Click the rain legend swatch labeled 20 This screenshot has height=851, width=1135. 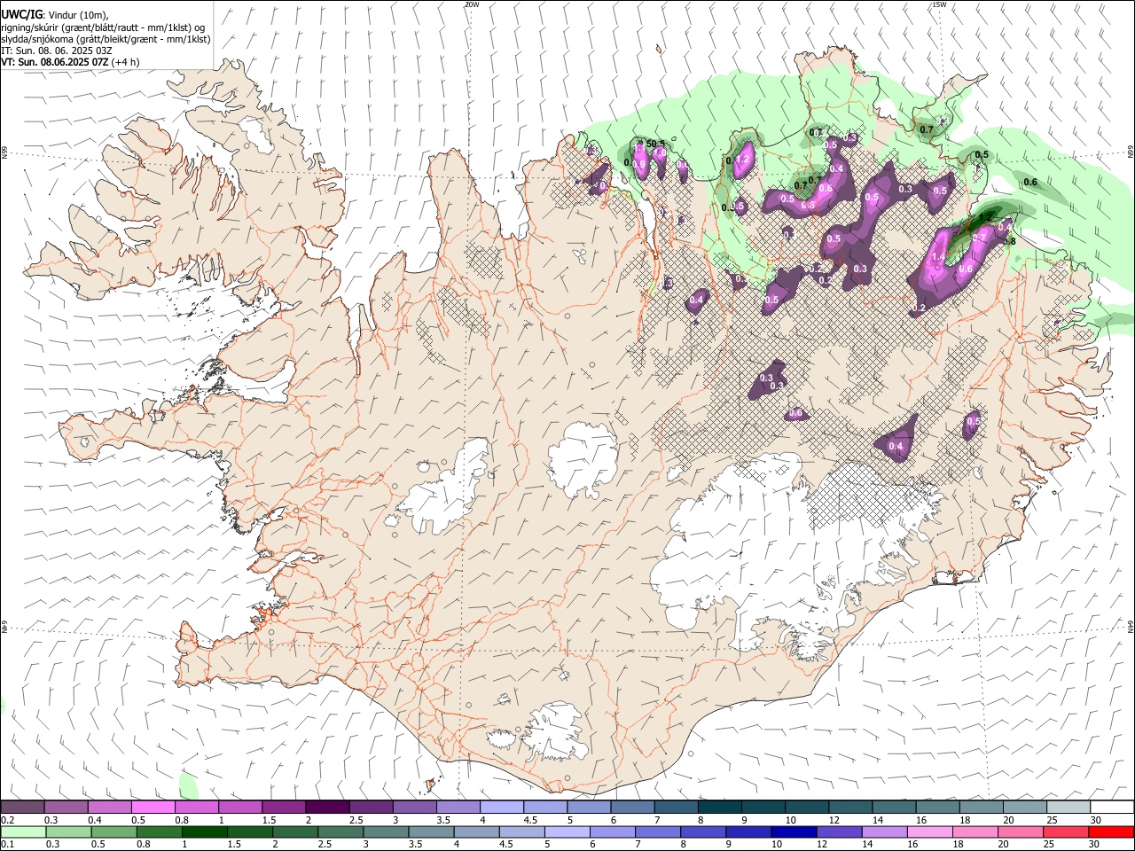pyautogui.click(x=1020, y=831)
